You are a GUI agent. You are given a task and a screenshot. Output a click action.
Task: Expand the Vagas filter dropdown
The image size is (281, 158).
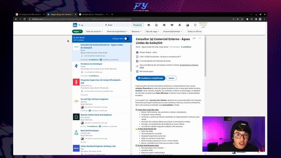click(77, 32)
